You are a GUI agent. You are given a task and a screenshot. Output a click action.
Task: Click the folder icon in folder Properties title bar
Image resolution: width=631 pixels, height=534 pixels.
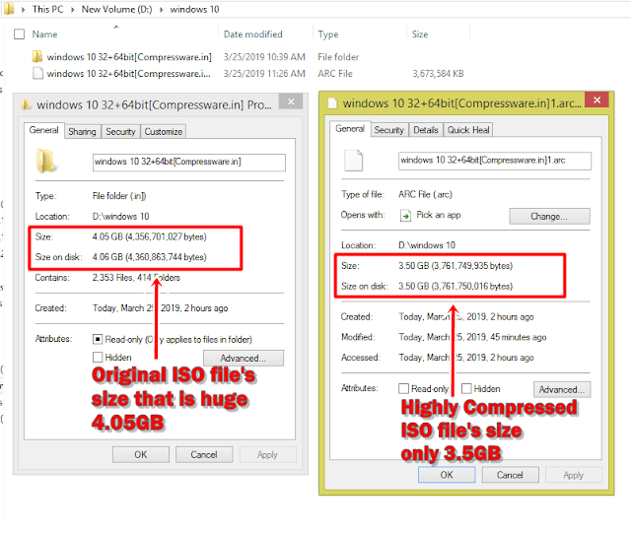point(27,105)
